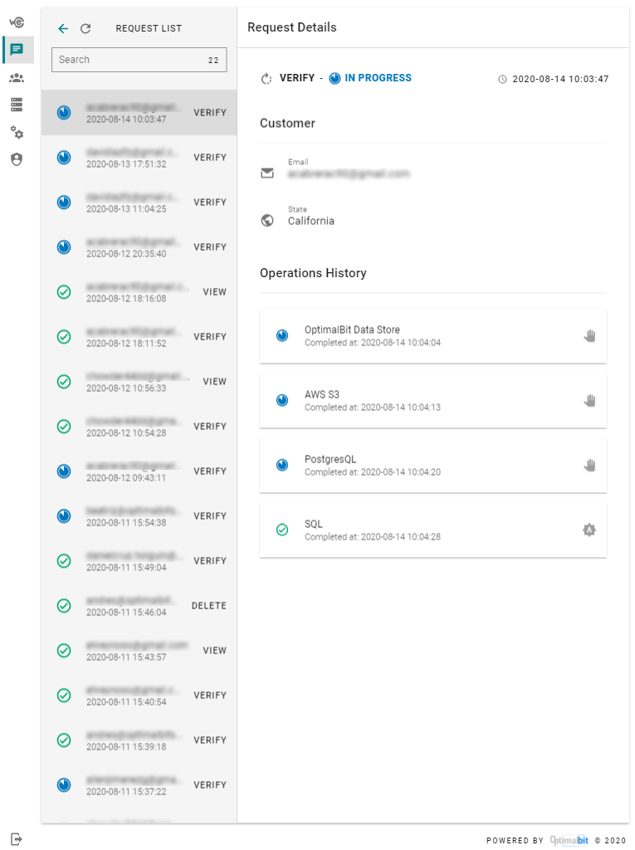Click status icon on OptimalBit Data Store card
Image resolution: width=635 pixels, height=850 pixels.
pos(282,336)
